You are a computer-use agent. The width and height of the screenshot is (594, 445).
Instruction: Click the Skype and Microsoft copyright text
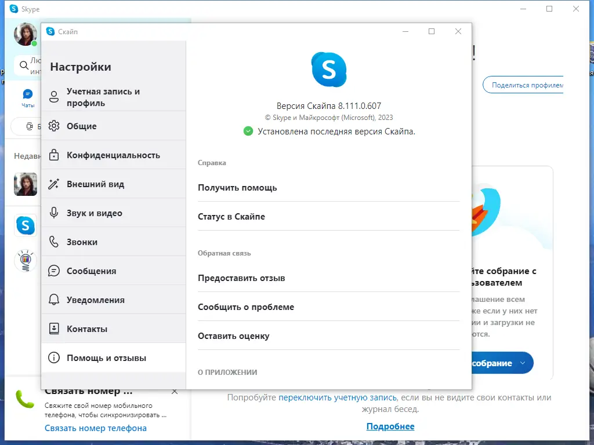(329, 117)
